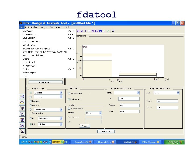This screenshot has width=194, height=145.
Task: Click the blue Filter Information icon
Action: [100, 31]
